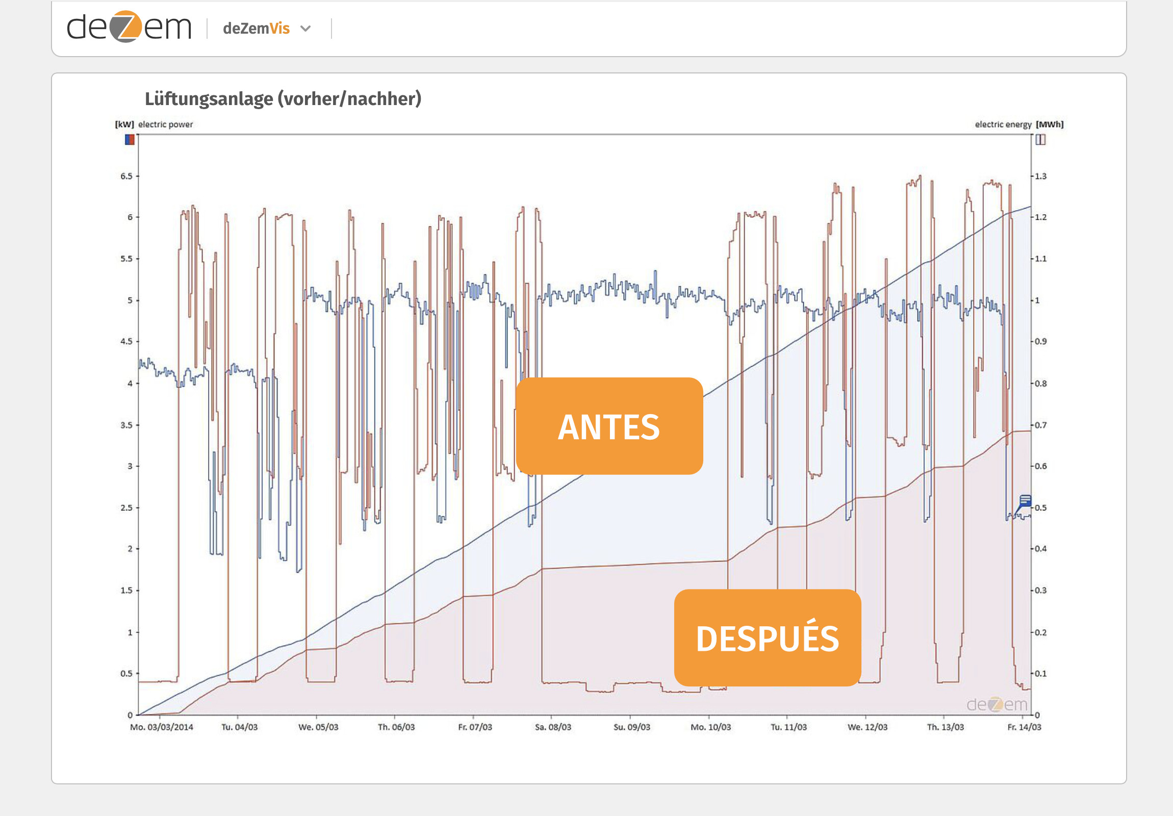This screenshot has height=816, width=1173.
Task: Select the We. 05/03 date tick
Action: pos(318,727)
